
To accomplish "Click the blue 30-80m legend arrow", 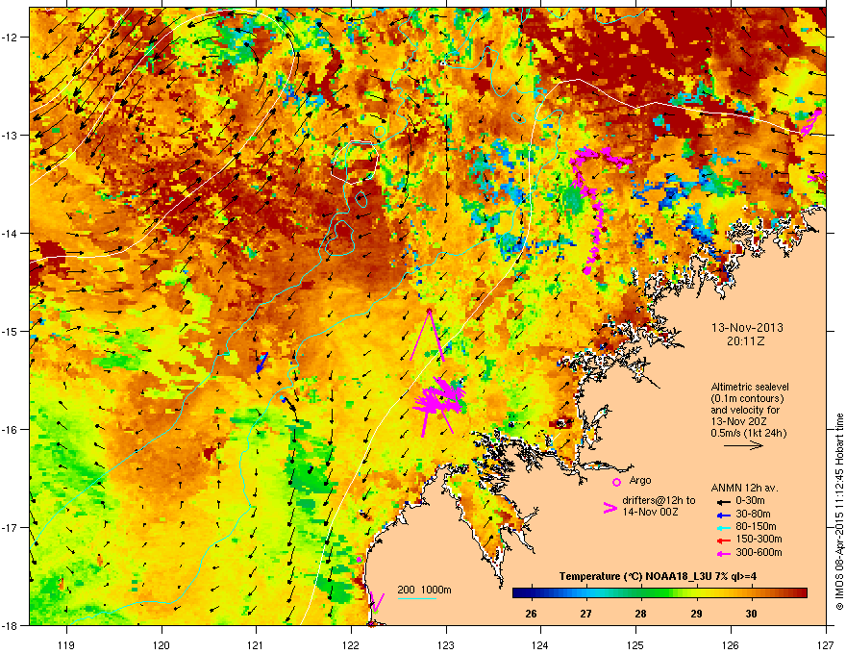I will coord(723,515).
